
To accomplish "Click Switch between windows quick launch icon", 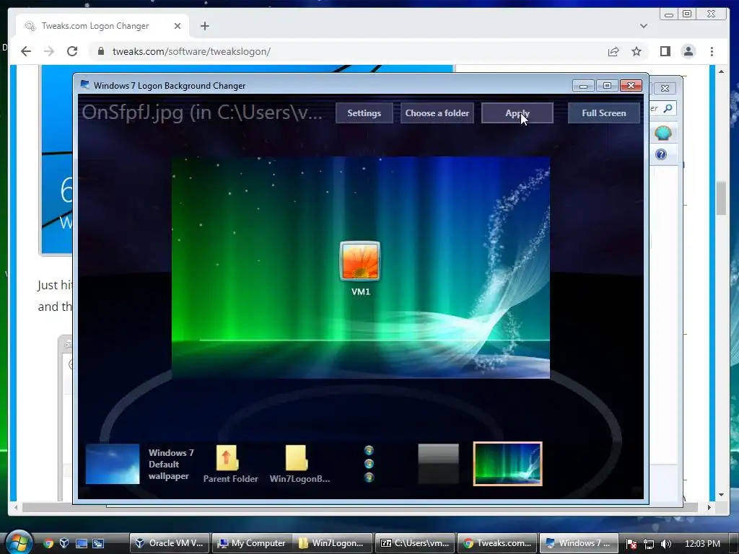I will [x=98, y=543].
